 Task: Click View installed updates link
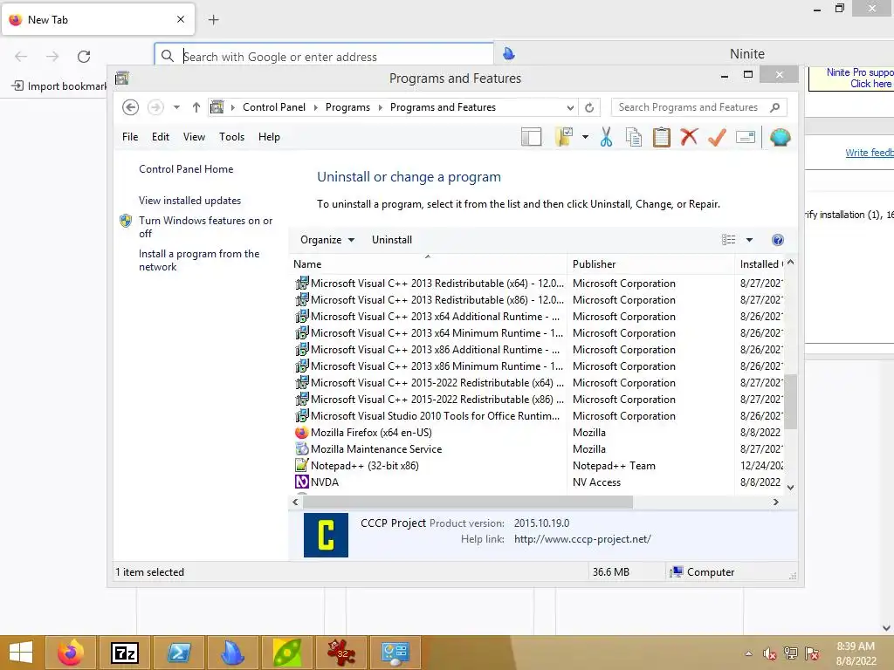point(189,201)
